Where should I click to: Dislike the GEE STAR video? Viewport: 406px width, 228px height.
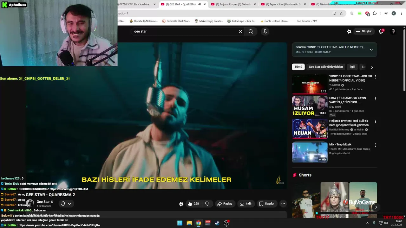207,204
